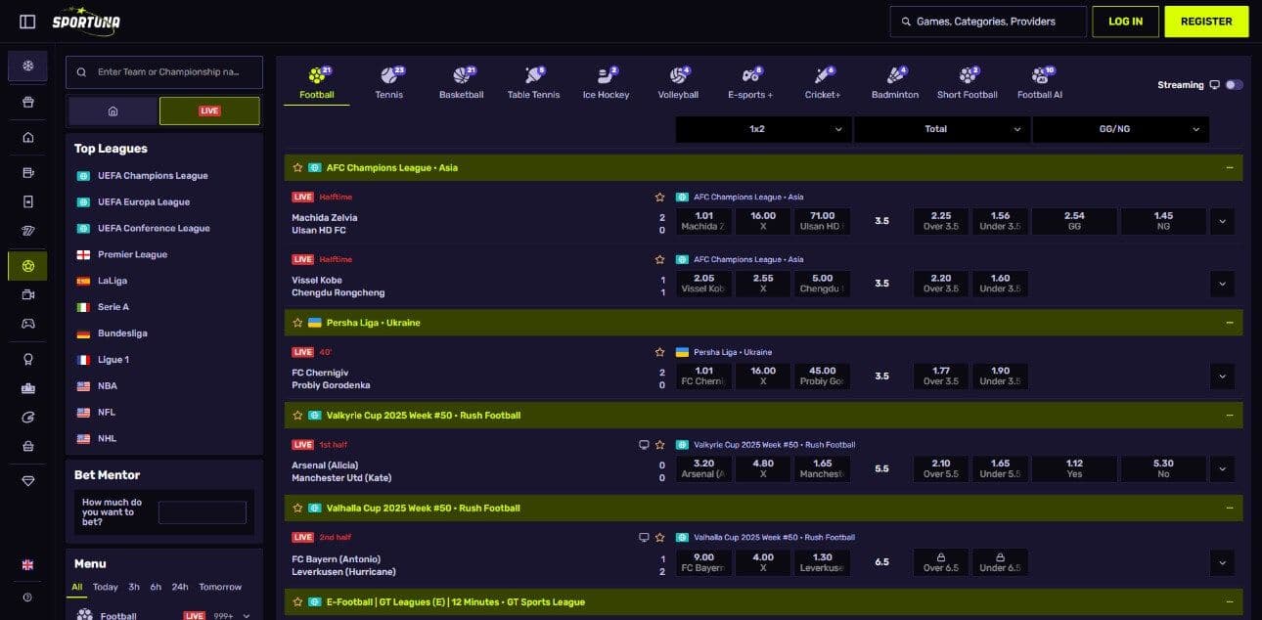Expand the GG/NG market dropdown
The image size is (1262, 620).
[1120, 128]
